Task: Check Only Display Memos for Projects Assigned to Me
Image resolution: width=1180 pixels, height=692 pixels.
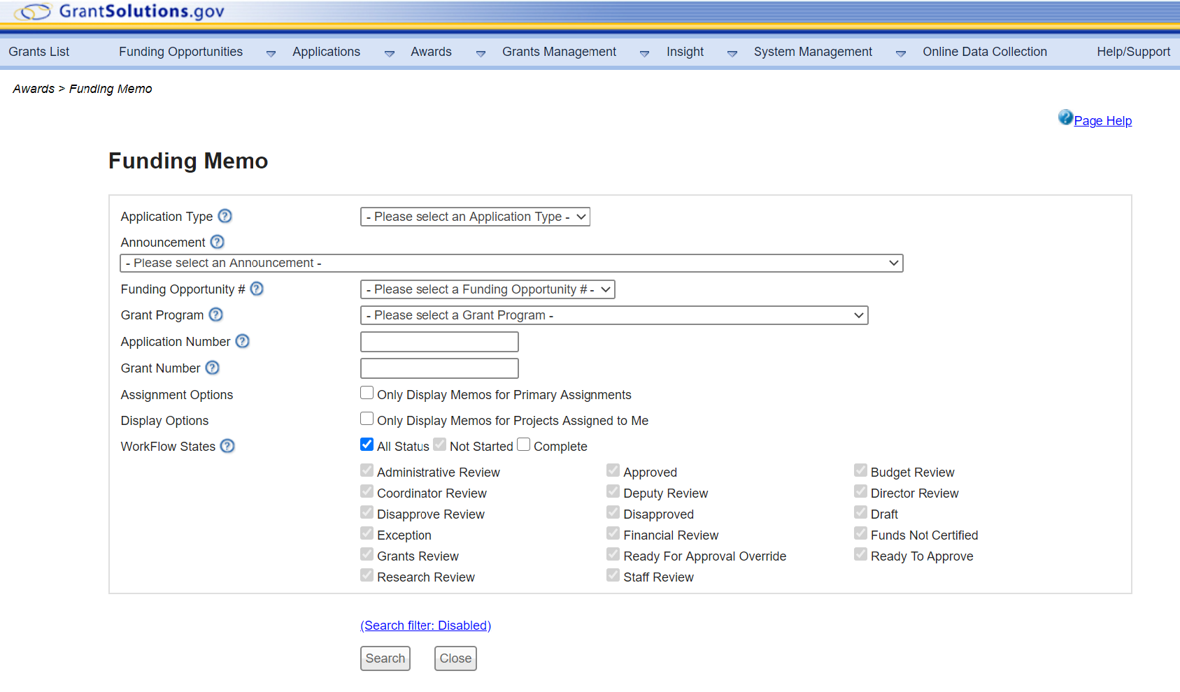Action: [x=367, y=419]
